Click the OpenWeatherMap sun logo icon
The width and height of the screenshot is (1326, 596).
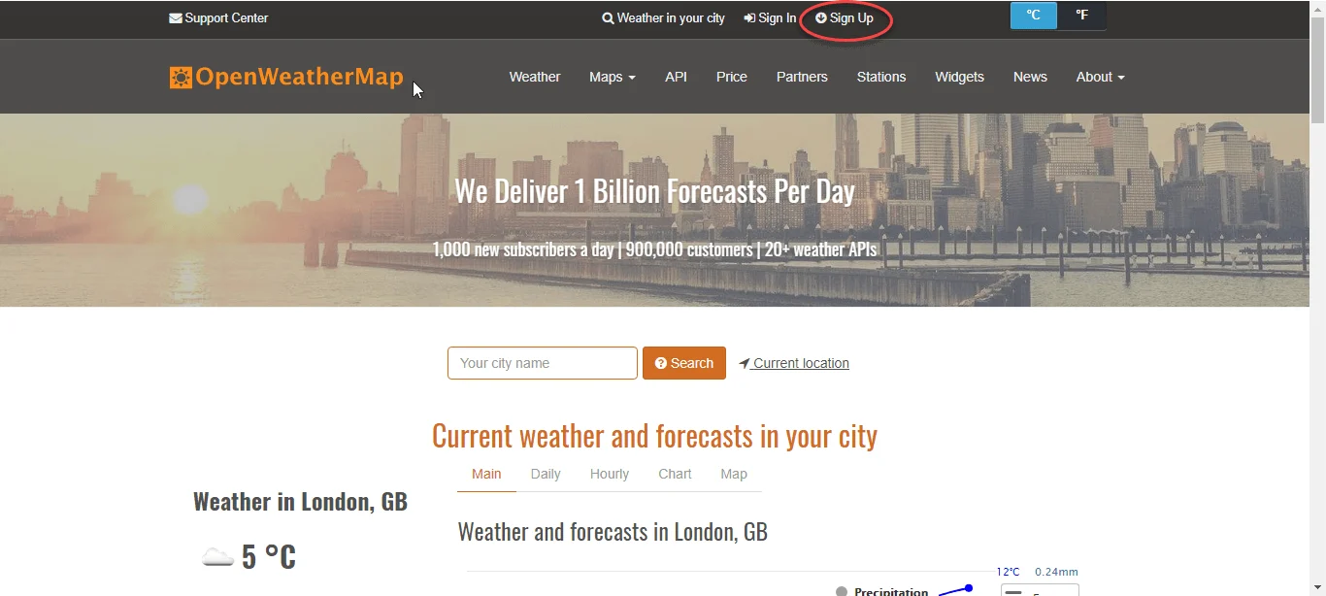(x=181, y=78)
